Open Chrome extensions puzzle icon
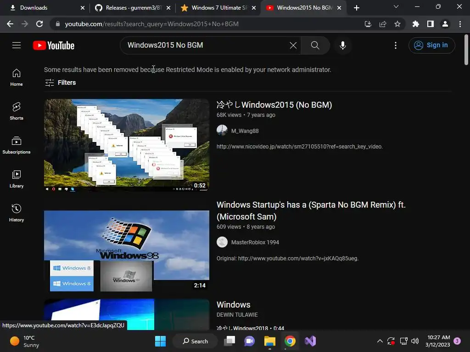The image size is (470, 352). click(x=416, y=24)
